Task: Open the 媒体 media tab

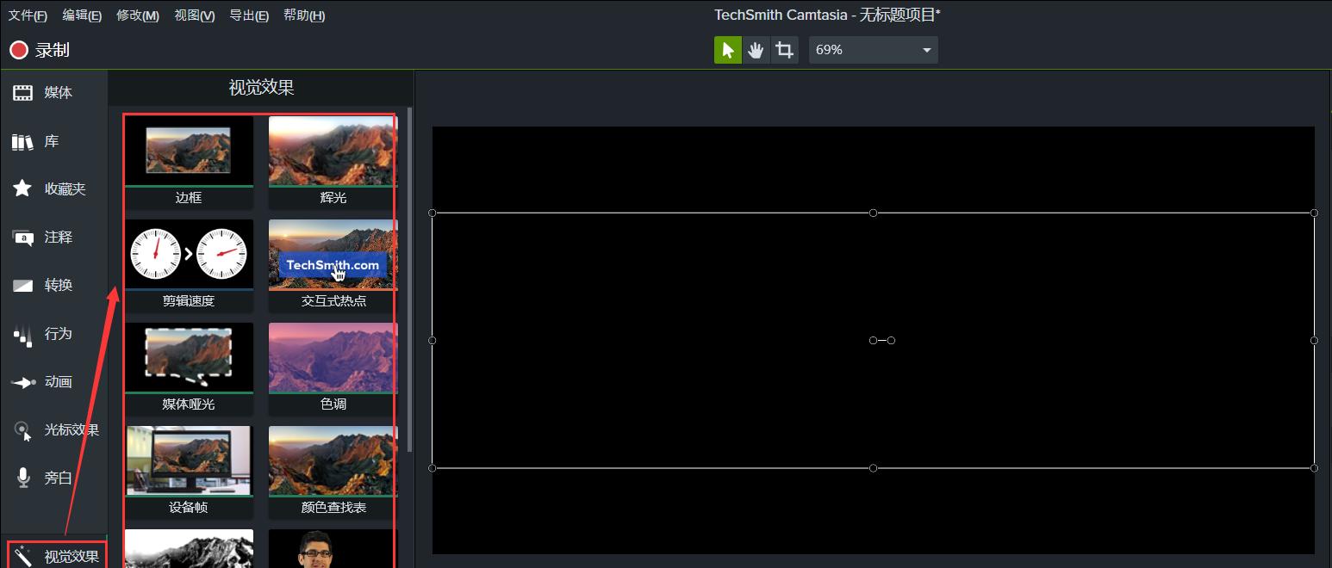Action: click(53, 92)
